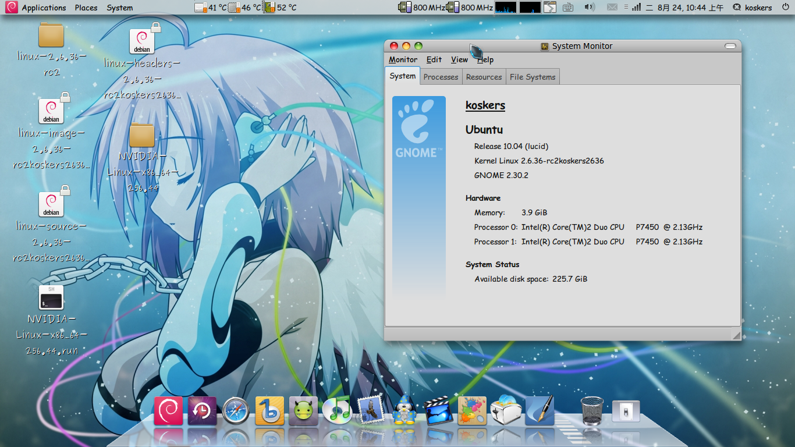The image size is (795, 447).
Task: Open the Help menu in System Monitor
Action: point(485,59)
